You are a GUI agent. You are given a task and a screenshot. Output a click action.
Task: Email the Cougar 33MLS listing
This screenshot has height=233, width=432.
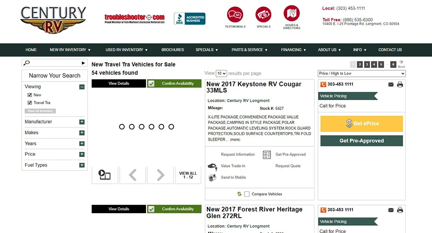point(391,85)
